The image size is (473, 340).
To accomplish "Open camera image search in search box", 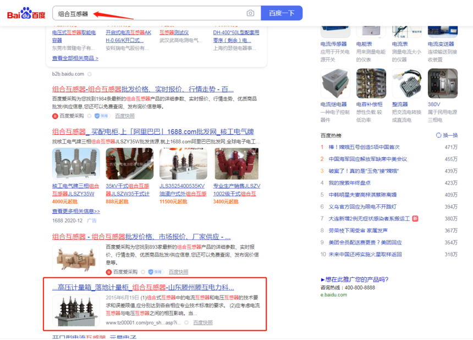I will pos(250,13).
